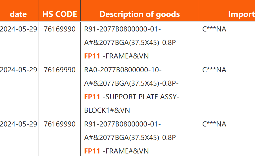Click the HS CODE column header
Viewport: 255px width, 156px height.
click(x=60, y=14)
